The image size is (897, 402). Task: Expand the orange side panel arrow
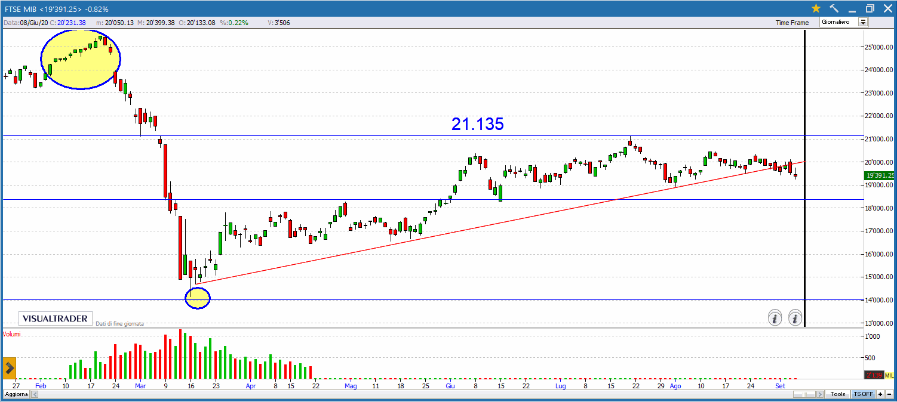click(x=9, y=367)
